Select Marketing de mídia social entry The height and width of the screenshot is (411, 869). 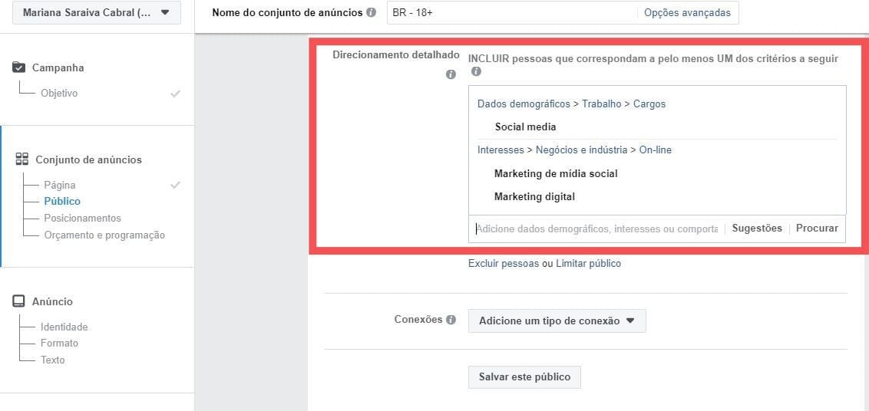556,173
